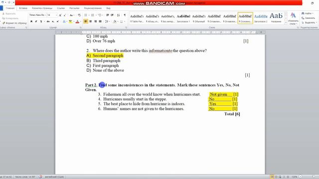319x179 pixels.
Task: Click Вырезать (cut) button
Action: (9, 14)
